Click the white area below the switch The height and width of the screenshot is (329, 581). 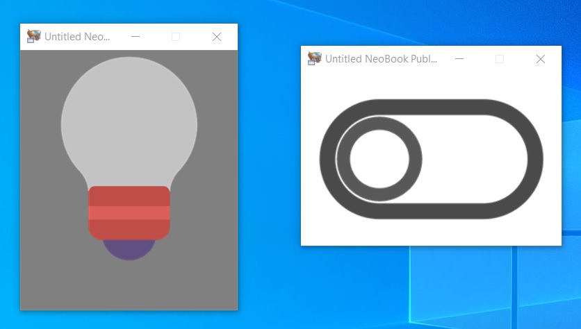tap(432, 233)
